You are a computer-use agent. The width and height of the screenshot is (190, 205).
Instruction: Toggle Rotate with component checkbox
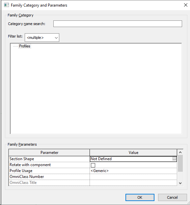[x=93, y=165]
